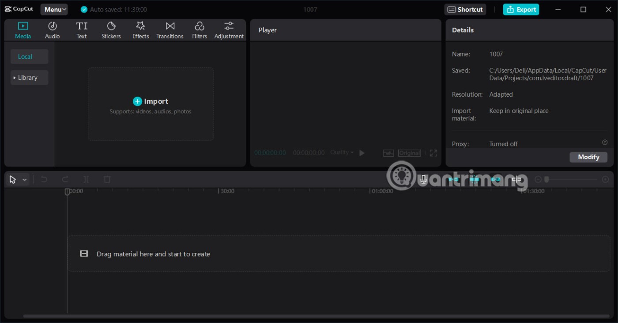
Task: Open the Transitions panel
Action: [170, 30]
